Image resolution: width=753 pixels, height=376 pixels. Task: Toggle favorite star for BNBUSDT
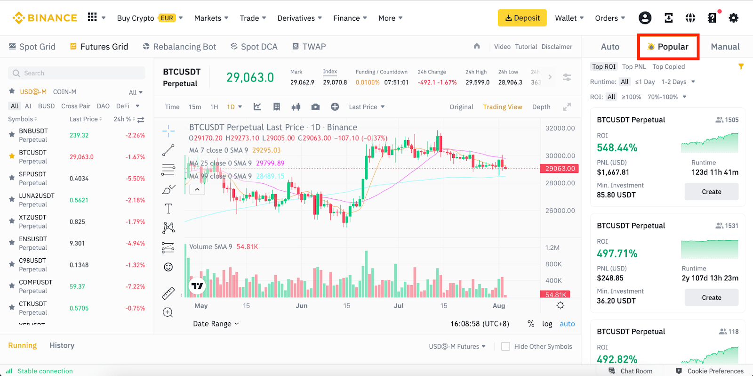pos(12,135)
